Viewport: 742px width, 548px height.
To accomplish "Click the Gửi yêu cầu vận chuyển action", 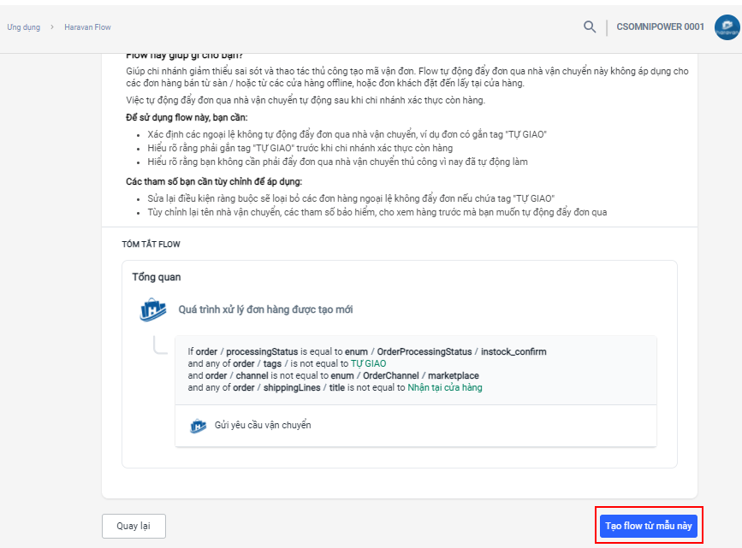I will coord(263,425).
